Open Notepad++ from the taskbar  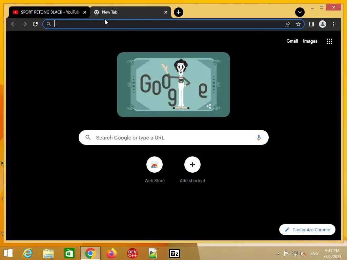(x=153, y=253)
